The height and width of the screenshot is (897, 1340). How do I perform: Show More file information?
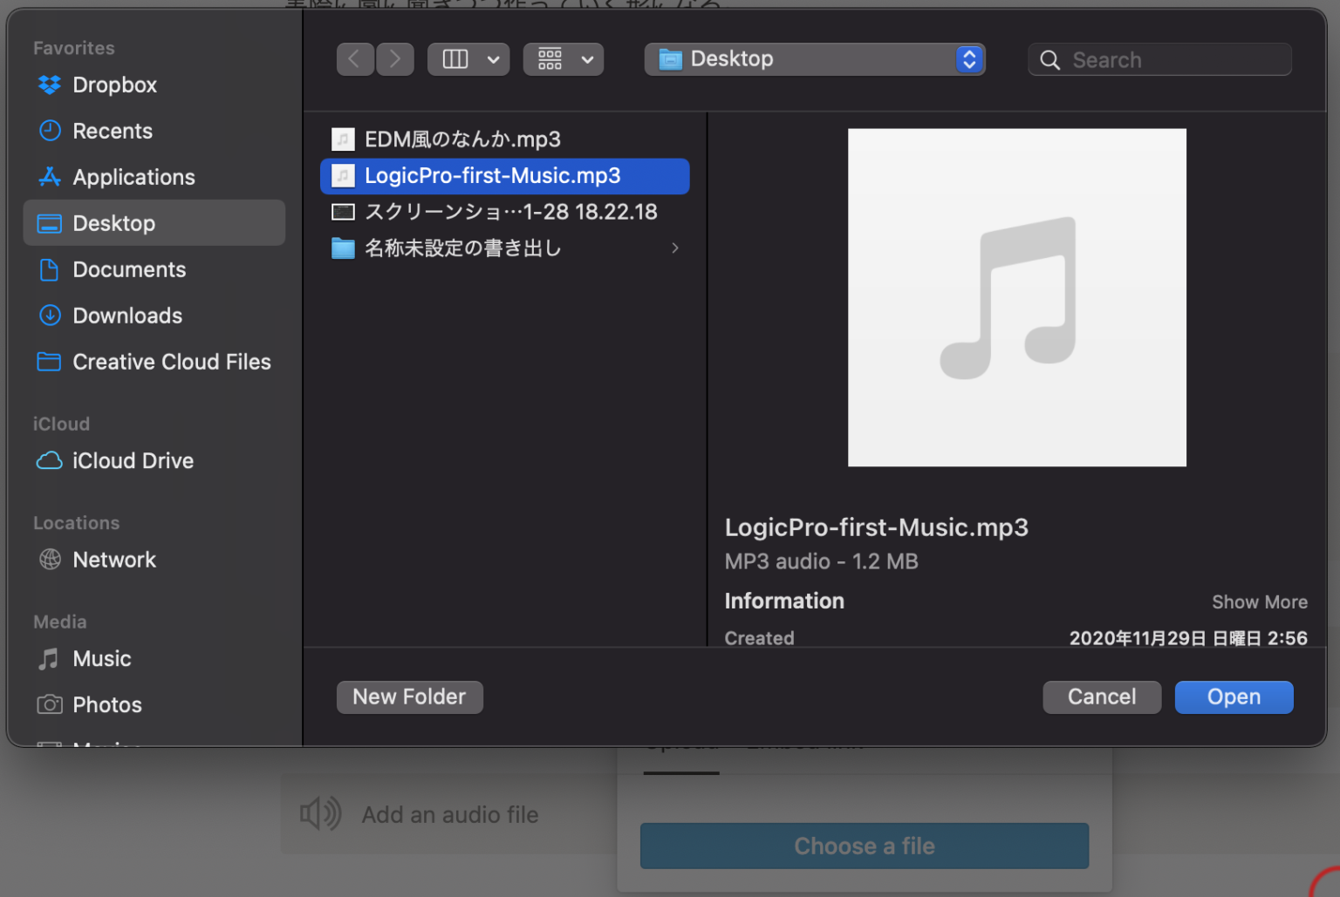(x=1260, y=601)
